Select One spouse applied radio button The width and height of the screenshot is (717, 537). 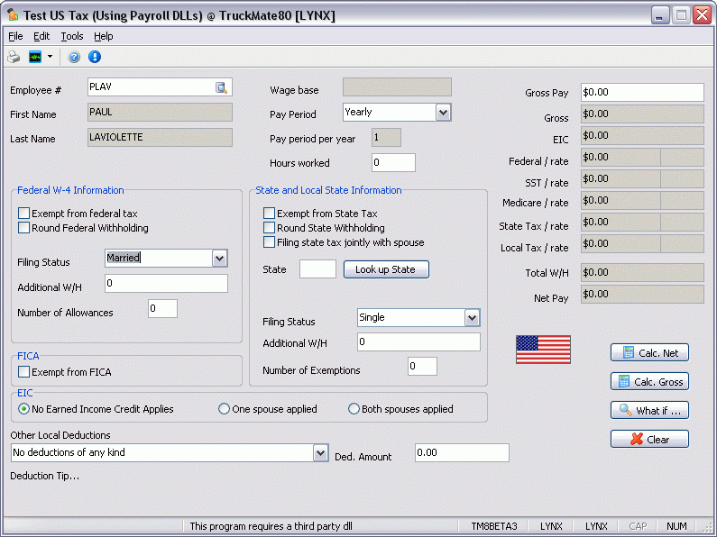click(225, 409)
